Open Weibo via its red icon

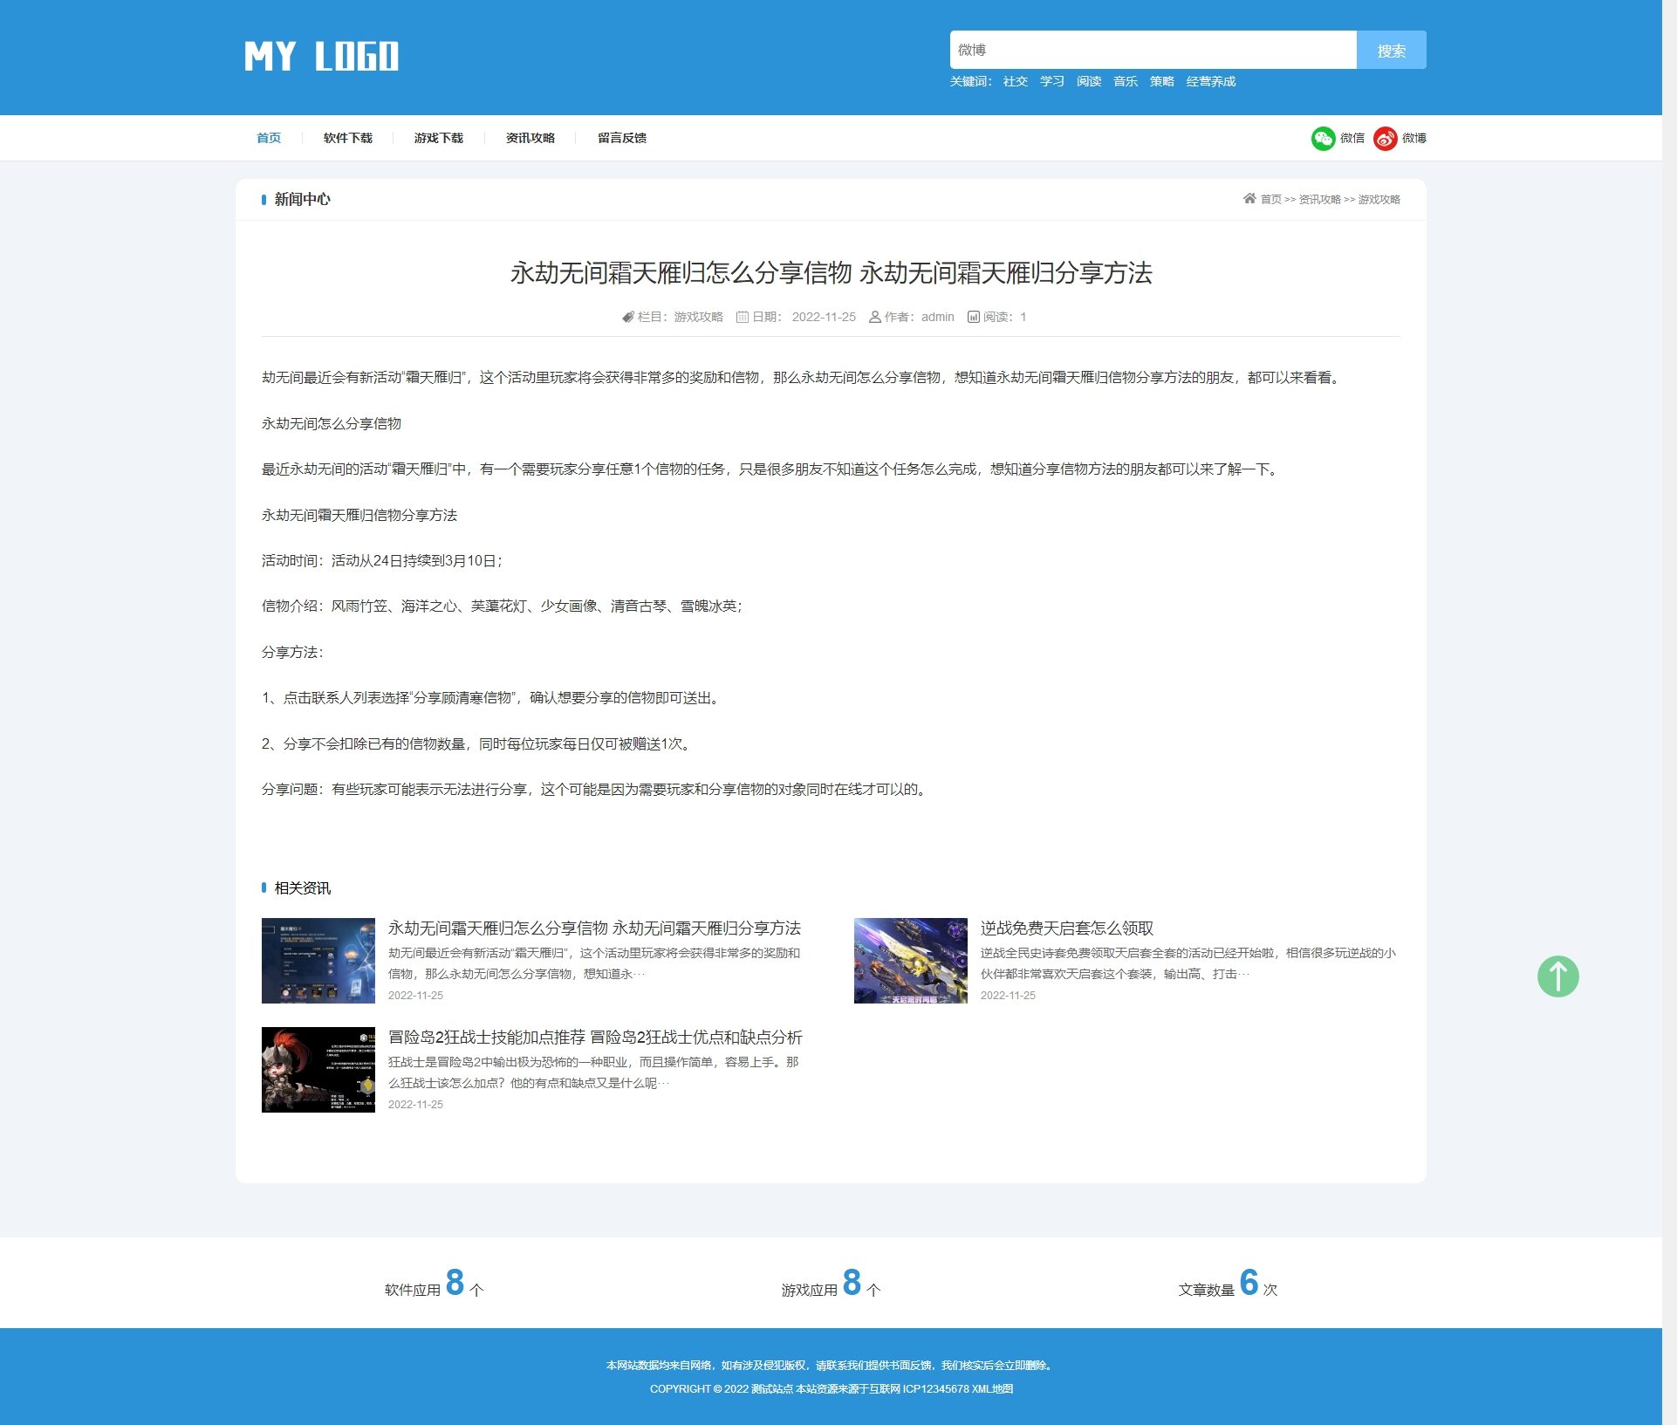tap(1385, 138)
